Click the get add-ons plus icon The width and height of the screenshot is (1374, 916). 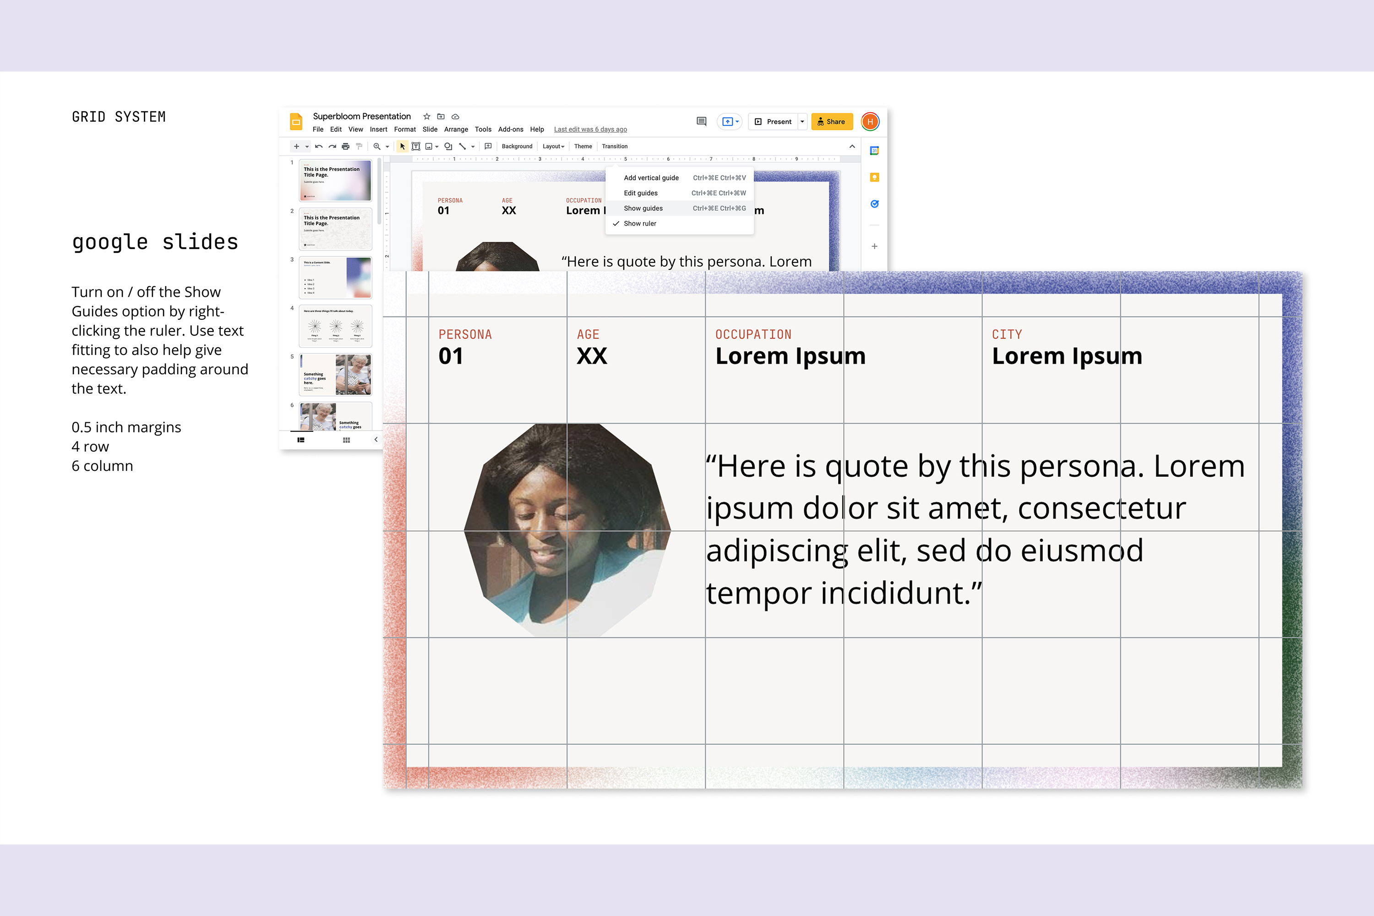point(874,246)
